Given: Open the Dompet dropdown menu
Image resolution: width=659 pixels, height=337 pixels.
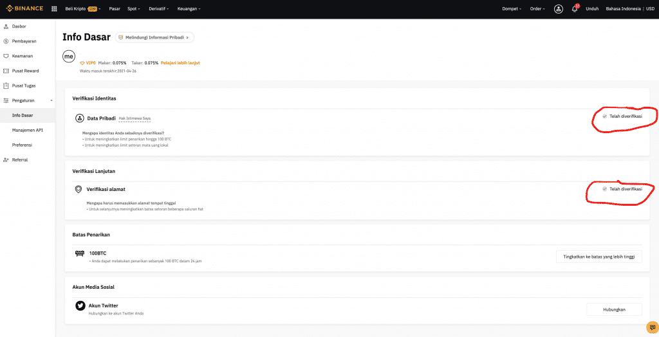Looking at the screenshot, I should (x=512, y=9).
